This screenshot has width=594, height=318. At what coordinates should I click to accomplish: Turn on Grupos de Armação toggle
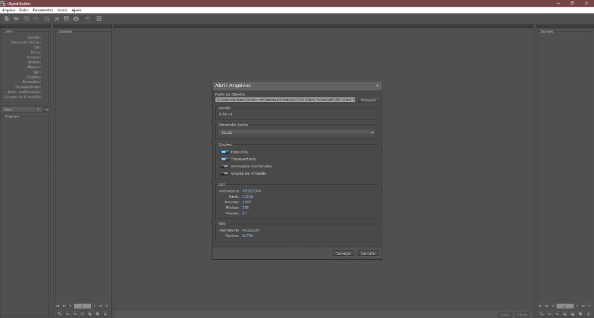pyautogui.click(x=225, y=174)
